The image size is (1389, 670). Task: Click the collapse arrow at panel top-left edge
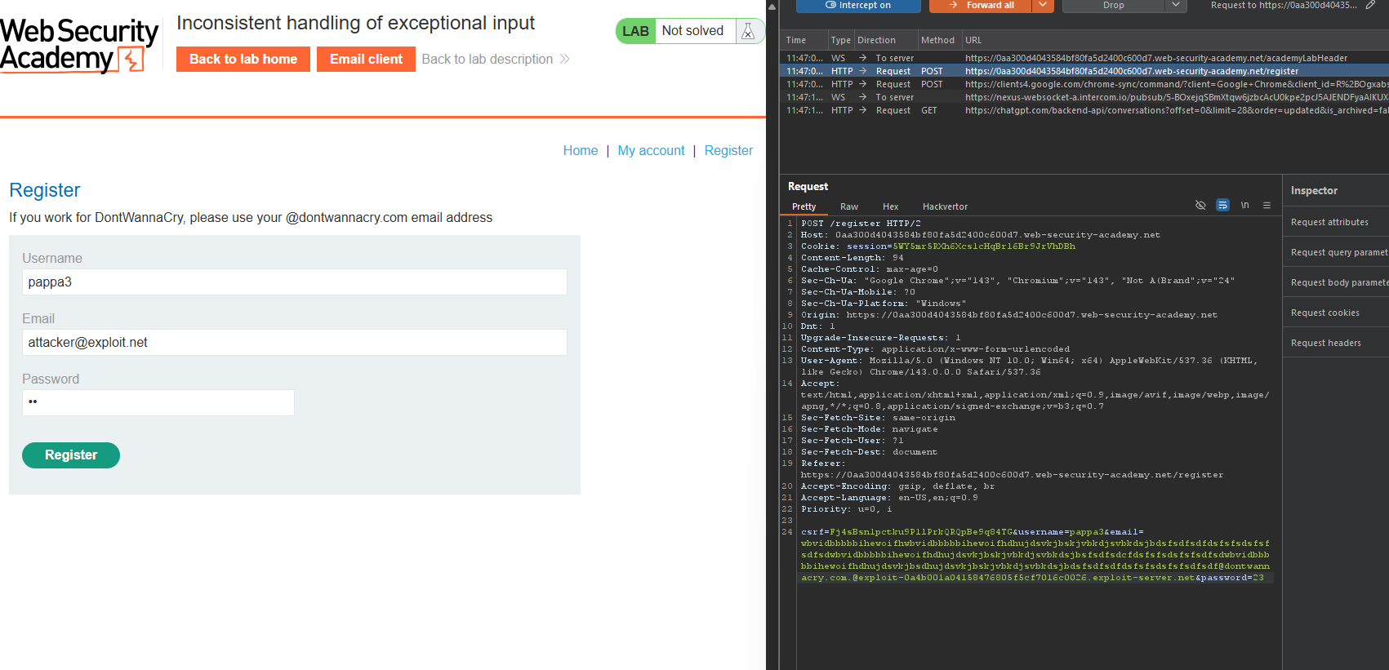click(x=772, y=7)
